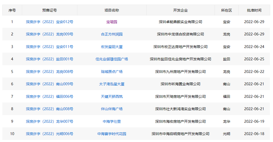Click approval date 2022-06-18
The image size is (273, 142).
coord(254,134)
